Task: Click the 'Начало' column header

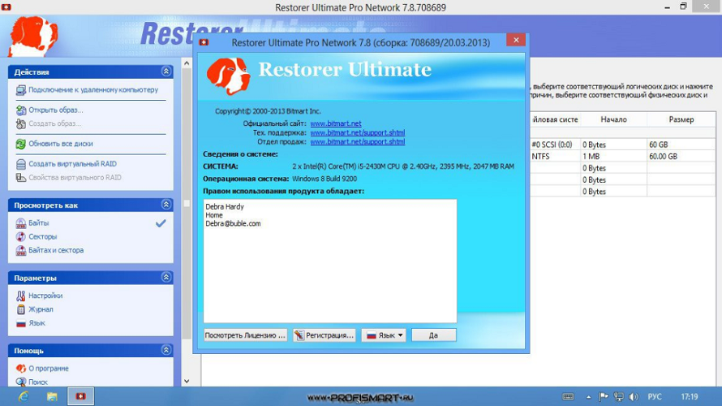Action: point(613,120)
